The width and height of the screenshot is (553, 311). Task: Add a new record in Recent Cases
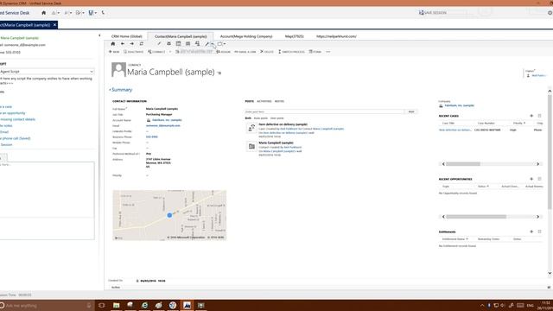pyautogui.click(x=531, y=116)
